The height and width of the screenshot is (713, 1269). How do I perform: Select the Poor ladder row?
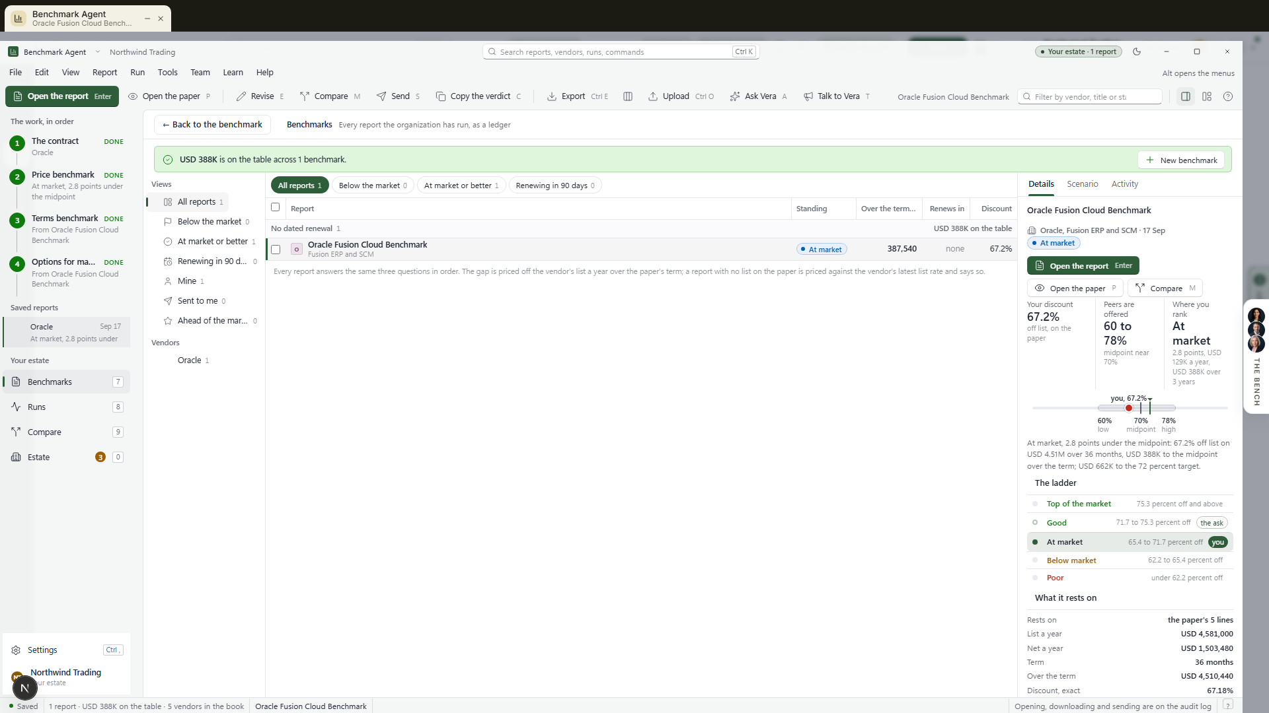coord(1130,578)
